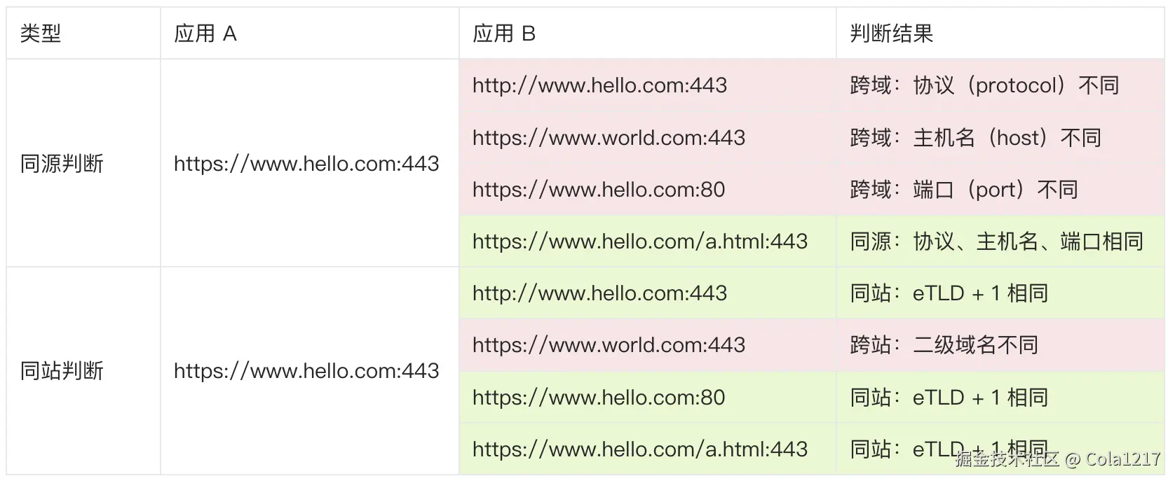Image resolution: width=1175 pixels, height=483 pixels.
Task: Click the red-highlighted https://www.hello.com:80 cell
Action: tap(599, 190)
